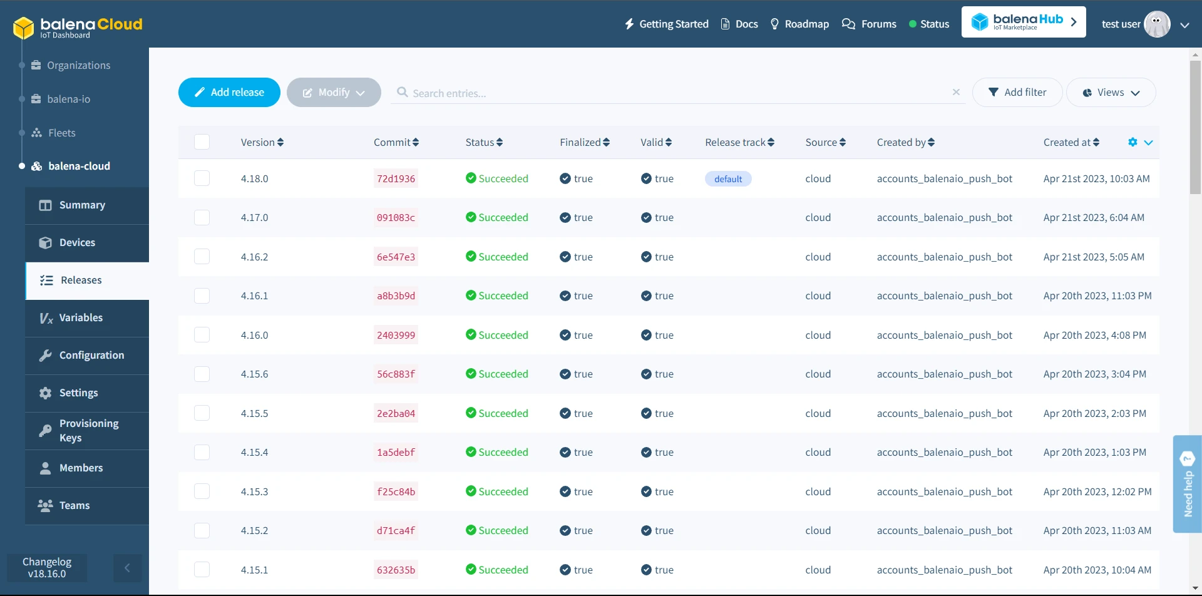This screenshot has width=1202, height=596.
Task: Click the Add release button
Action: pyautogui.click(x=229, y=93)
